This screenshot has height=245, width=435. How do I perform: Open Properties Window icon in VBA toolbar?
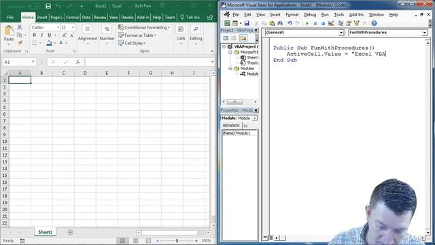pyautogui.click(x=349, y=23)
